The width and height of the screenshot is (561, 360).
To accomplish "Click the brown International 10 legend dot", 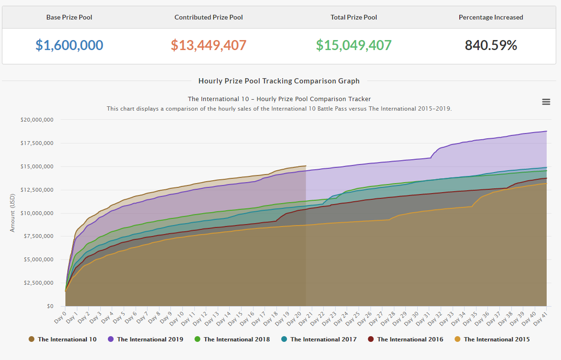I will point(32,339).
